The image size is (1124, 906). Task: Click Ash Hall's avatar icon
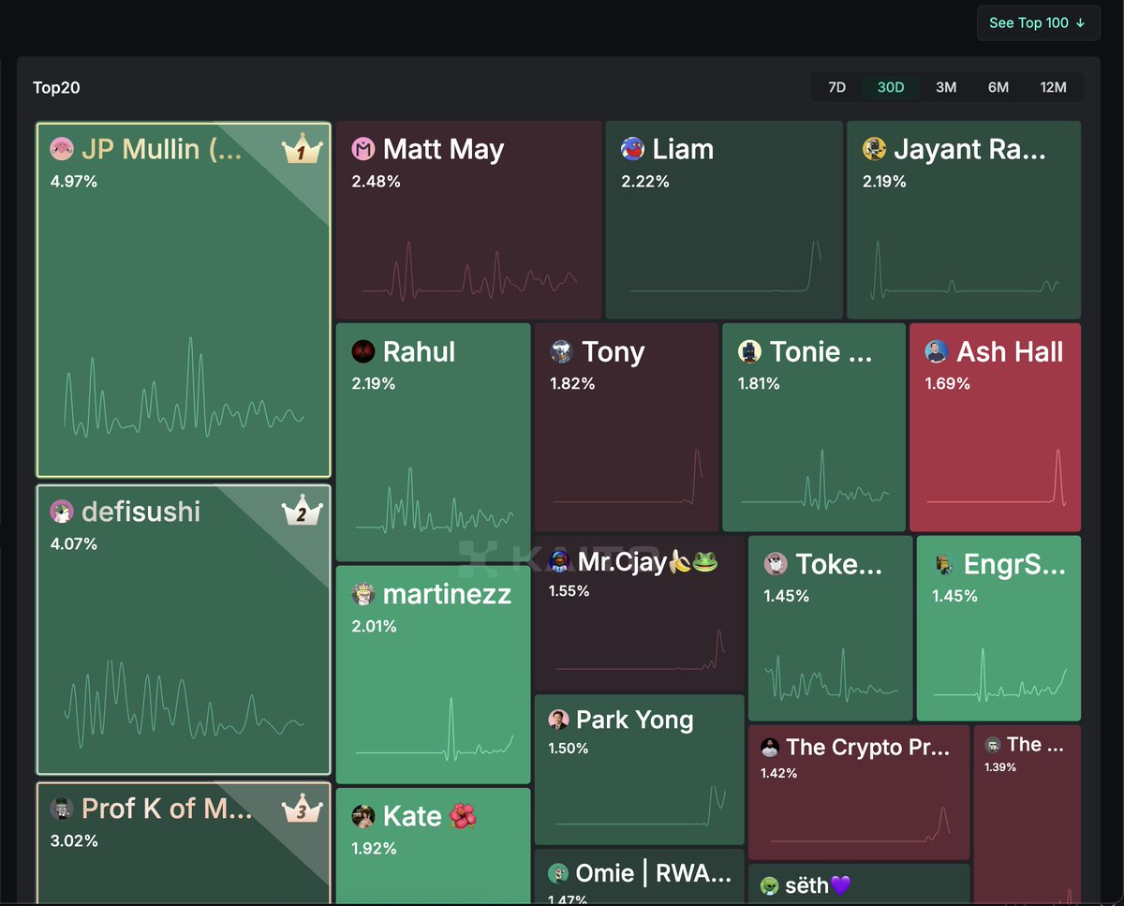click(937, 351)
